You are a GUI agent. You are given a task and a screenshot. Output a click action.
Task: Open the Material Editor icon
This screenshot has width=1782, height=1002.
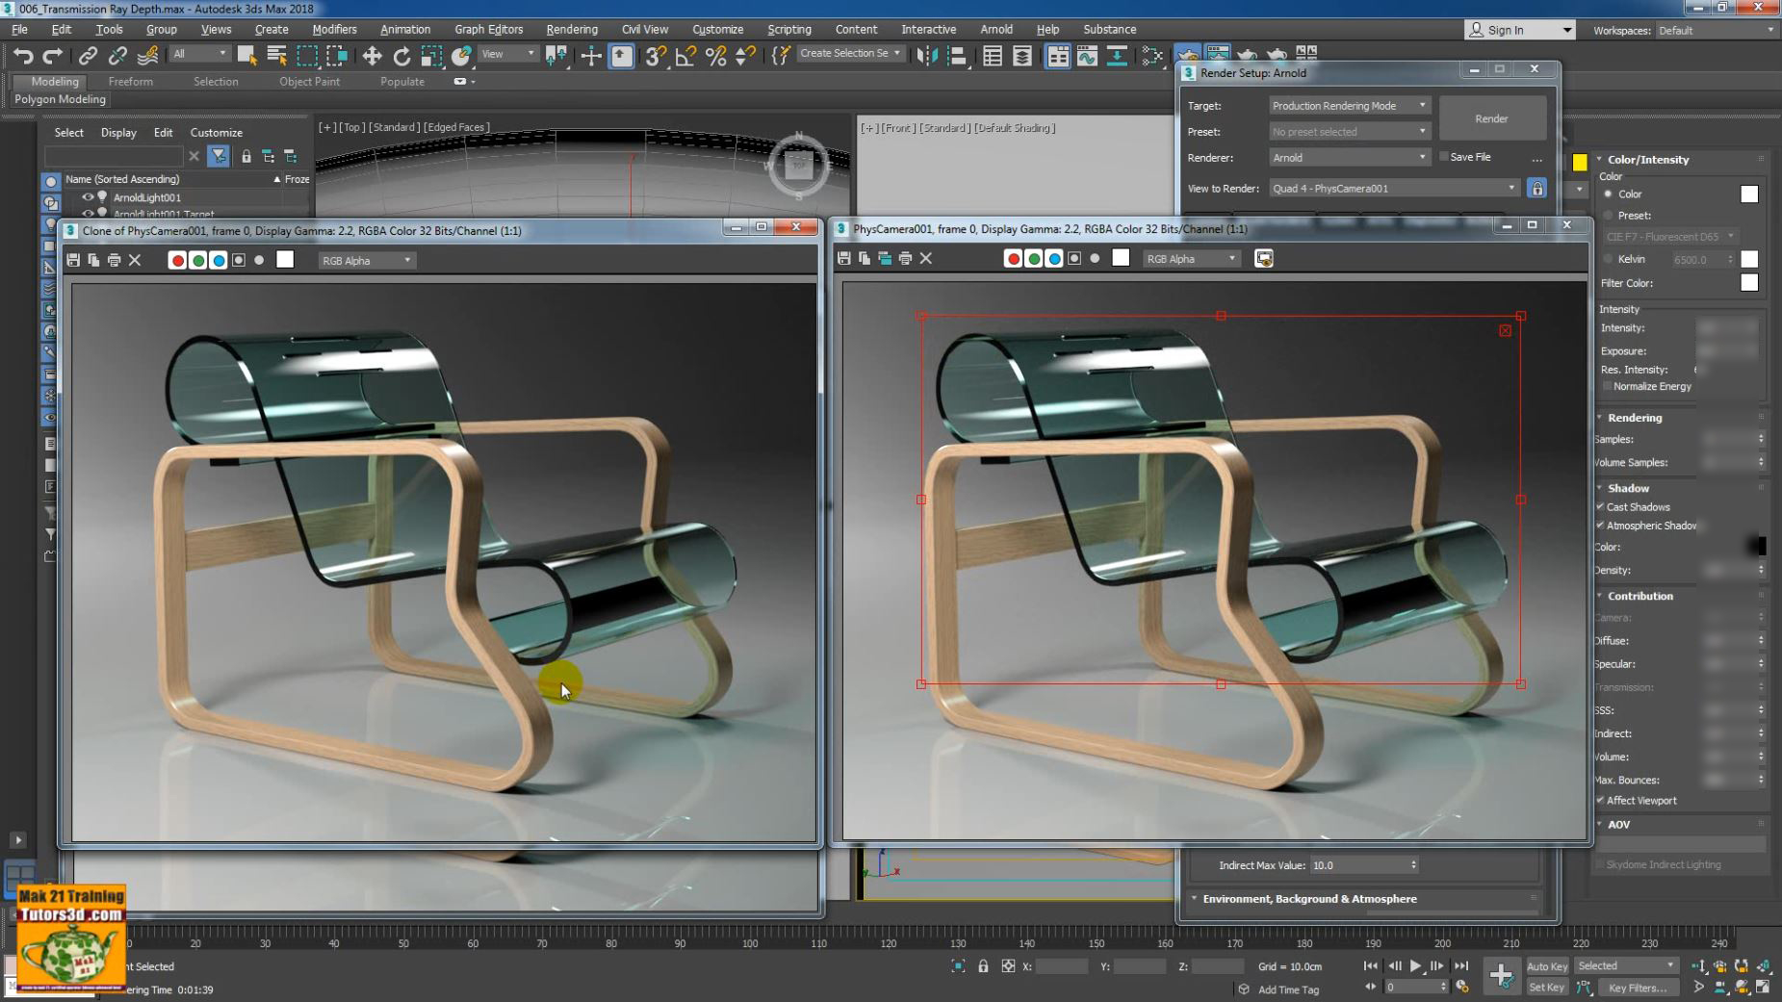click(1151, 55)
